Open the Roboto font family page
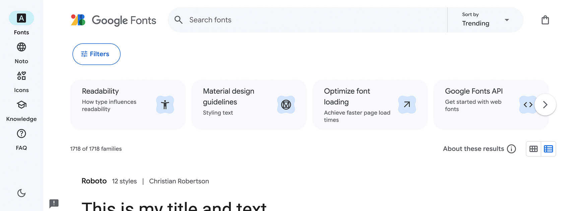This screenshot has height=211, width=583. point(94,181)
